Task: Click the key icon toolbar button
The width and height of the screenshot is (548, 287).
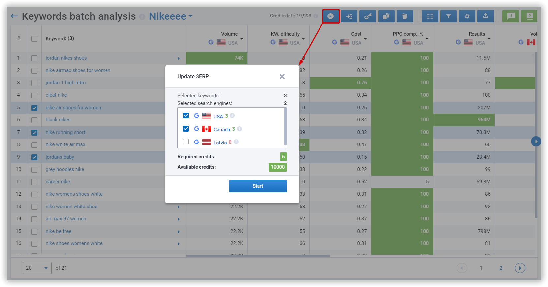Action: (368, 16)
